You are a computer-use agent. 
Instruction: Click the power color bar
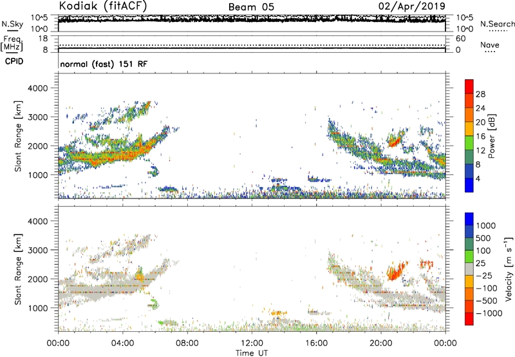point(469,136)
